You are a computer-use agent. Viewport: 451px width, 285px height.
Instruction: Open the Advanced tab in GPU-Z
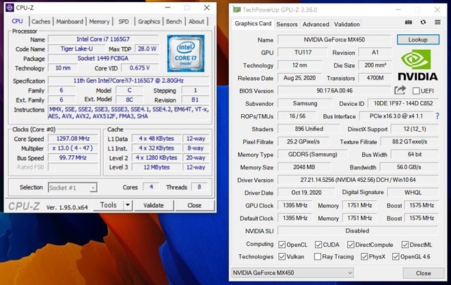point(316,24)
